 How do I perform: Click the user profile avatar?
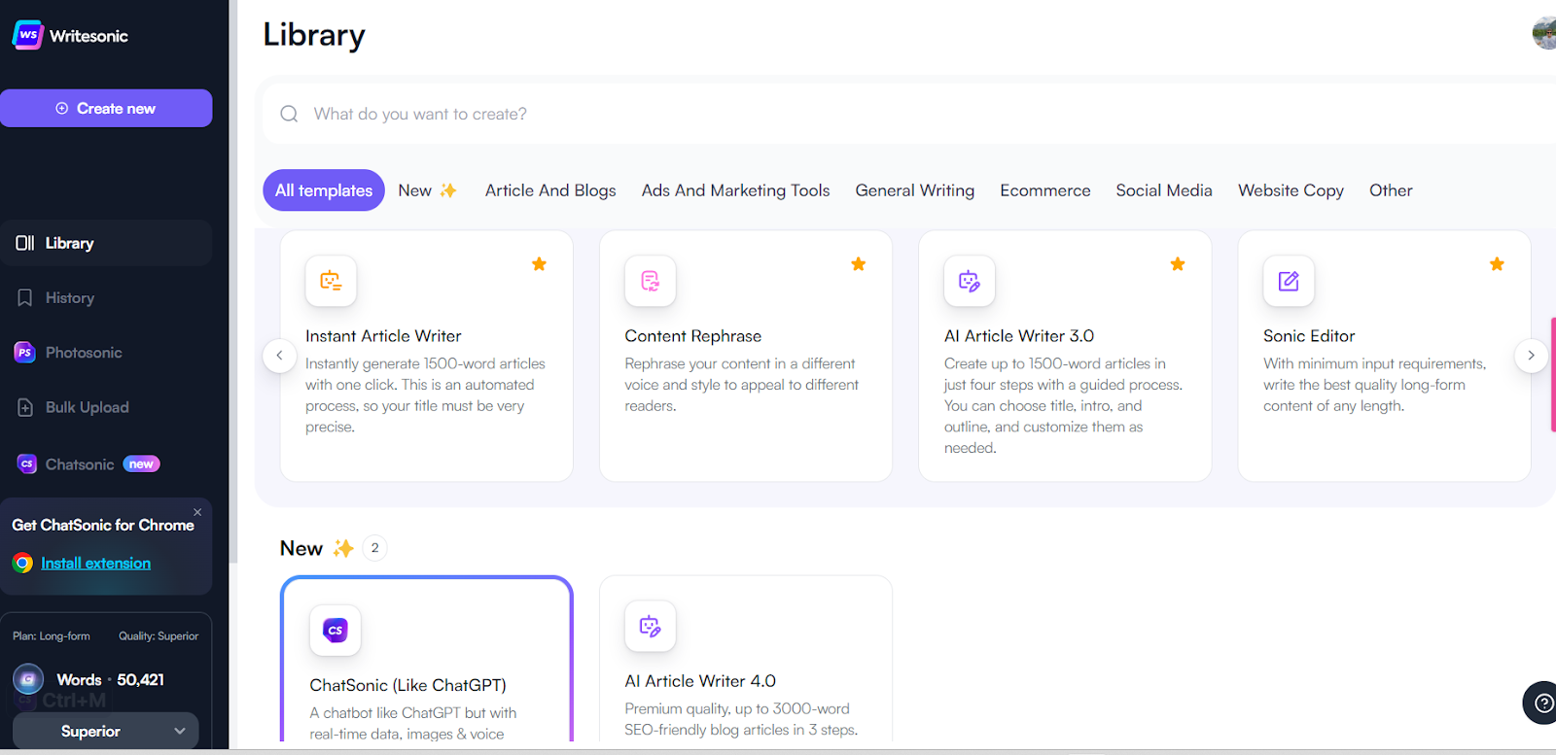(1544, 33)
